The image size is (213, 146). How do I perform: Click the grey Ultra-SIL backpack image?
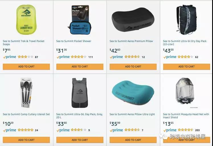tap(80, 93)
